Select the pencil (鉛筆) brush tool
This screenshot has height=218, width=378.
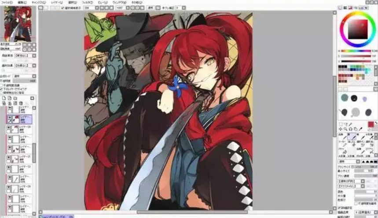click(x=343, y=137)
